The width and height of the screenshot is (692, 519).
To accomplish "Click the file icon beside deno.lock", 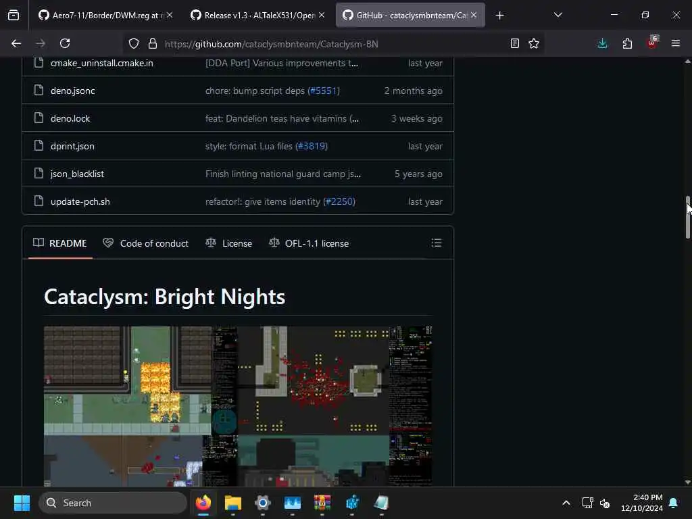I will [x=39, y=118].
